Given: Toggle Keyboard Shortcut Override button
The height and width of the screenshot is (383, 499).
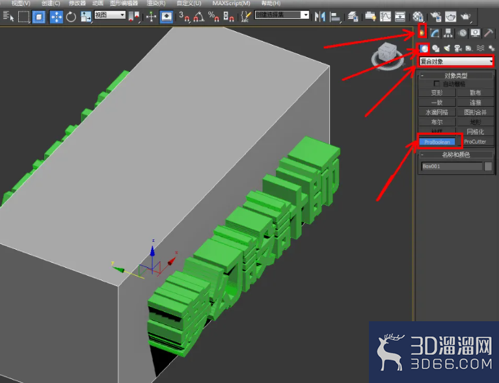Looking at the screenshot, I should click(167, 16).
